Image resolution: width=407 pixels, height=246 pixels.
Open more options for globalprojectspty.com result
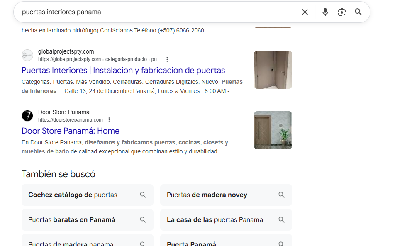coord(167,59)
